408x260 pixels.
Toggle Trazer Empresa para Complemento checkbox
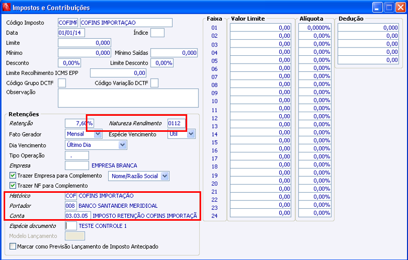12,176
